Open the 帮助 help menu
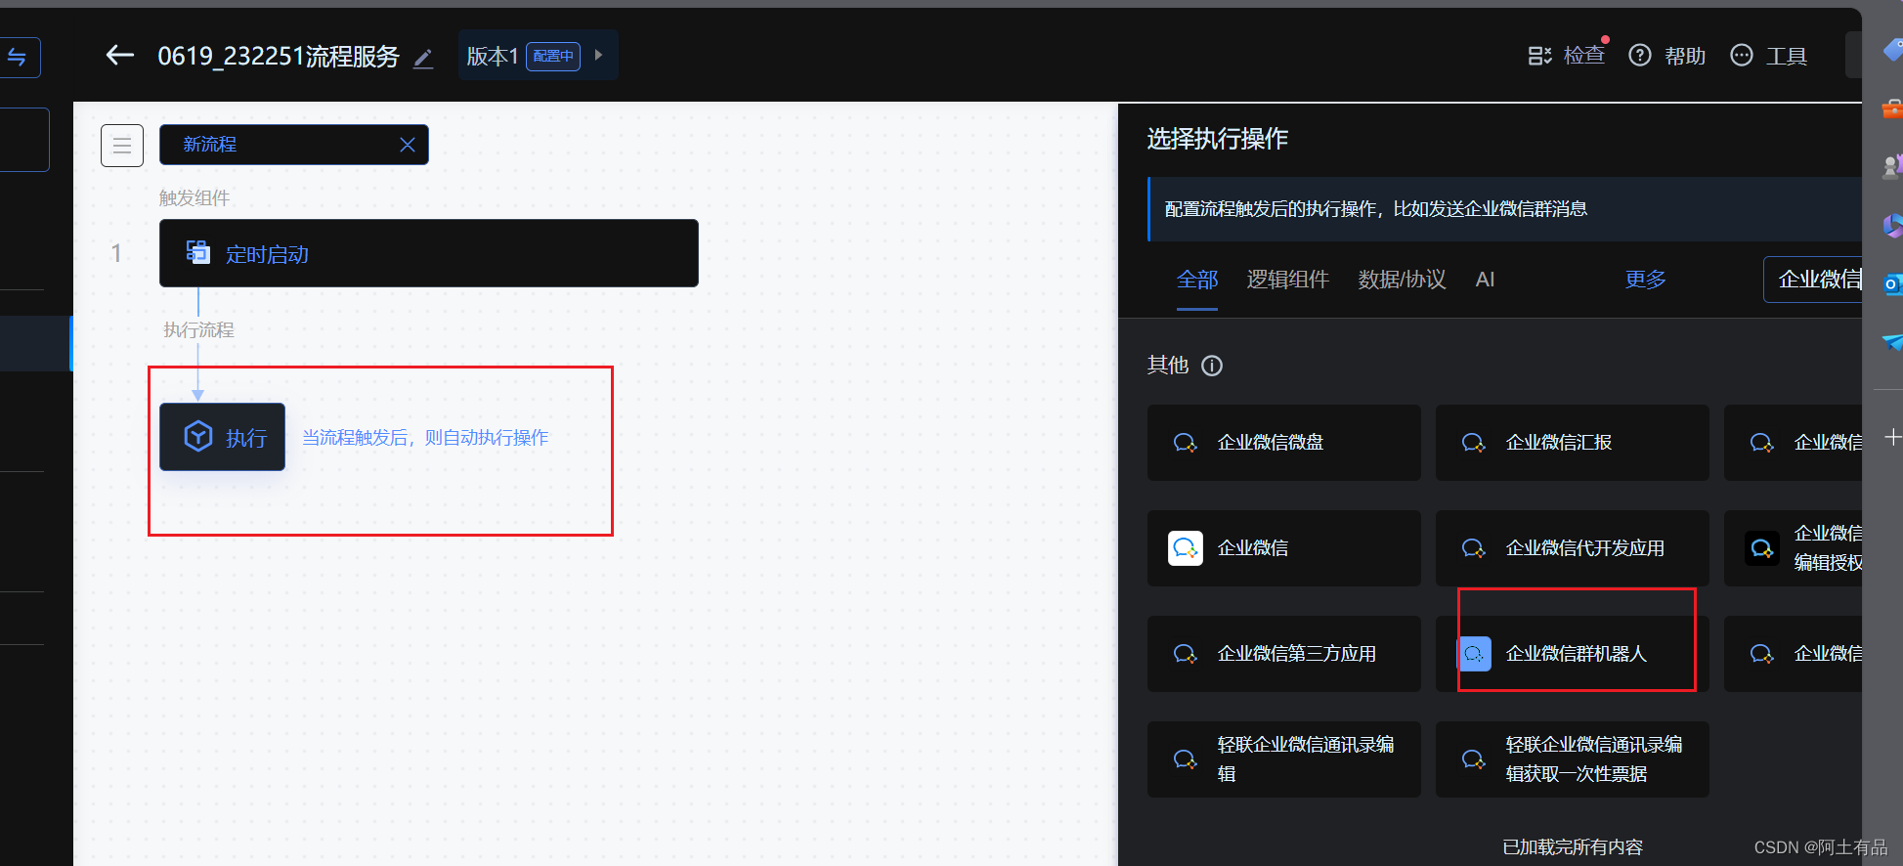The image size is (1903, 866). coord(1667,56)
